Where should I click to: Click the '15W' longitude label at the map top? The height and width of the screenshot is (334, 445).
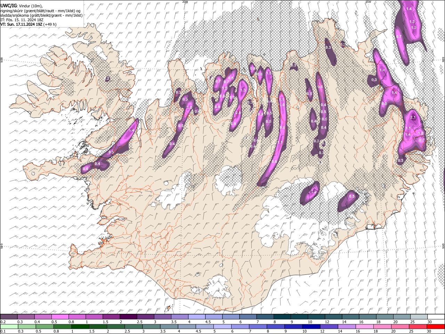[369, 2]
